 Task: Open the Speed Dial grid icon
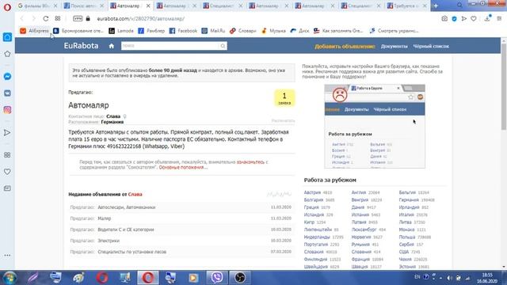(x=58, y=19)
